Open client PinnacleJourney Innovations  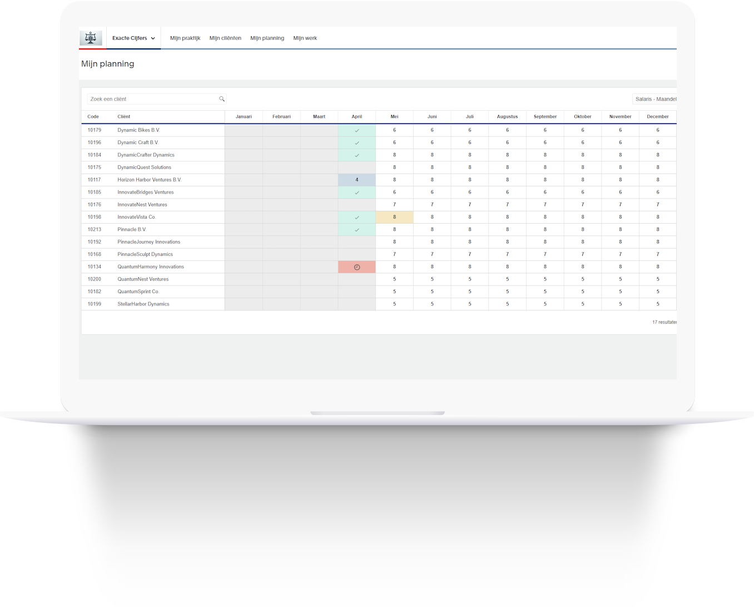click(x=149, y=242)
